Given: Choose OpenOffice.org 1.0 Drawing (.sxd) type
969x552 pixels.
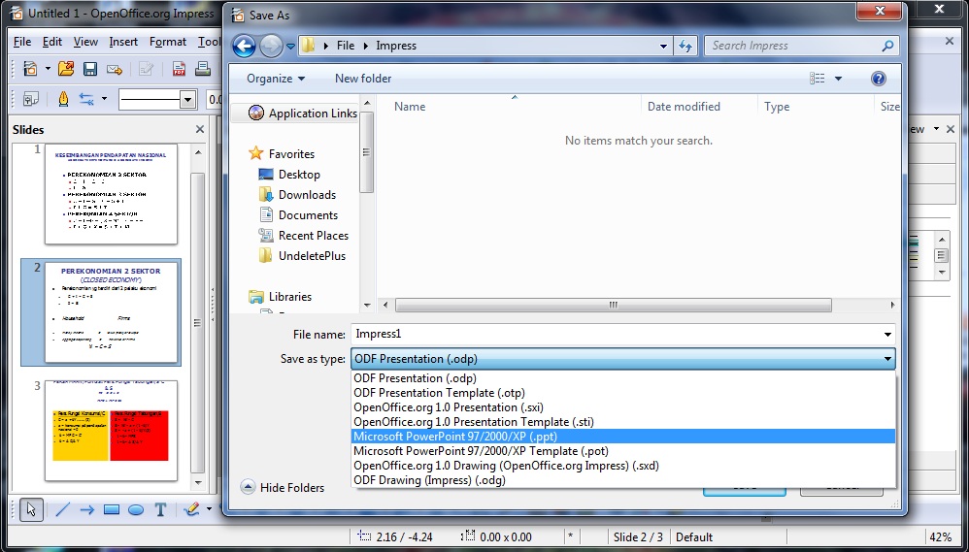Looking at the screenshot, I should coord(623,466).
